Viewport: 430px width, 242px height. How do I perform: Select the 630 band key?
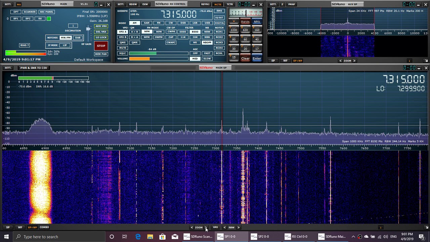coord(245,30)
